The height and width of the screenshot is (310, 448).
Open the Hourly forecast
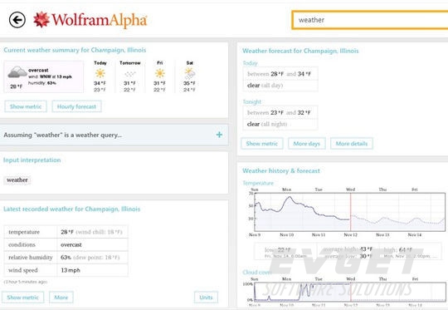tap(76, 106)
